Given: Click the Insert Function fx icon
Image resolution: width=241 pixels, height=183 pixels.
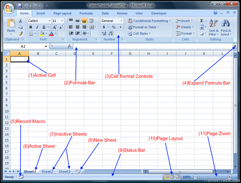Looking at the screenshot, I should point(69,46).
